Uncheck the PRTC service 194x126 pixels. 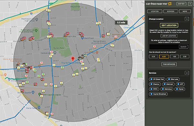pos(151,89)
